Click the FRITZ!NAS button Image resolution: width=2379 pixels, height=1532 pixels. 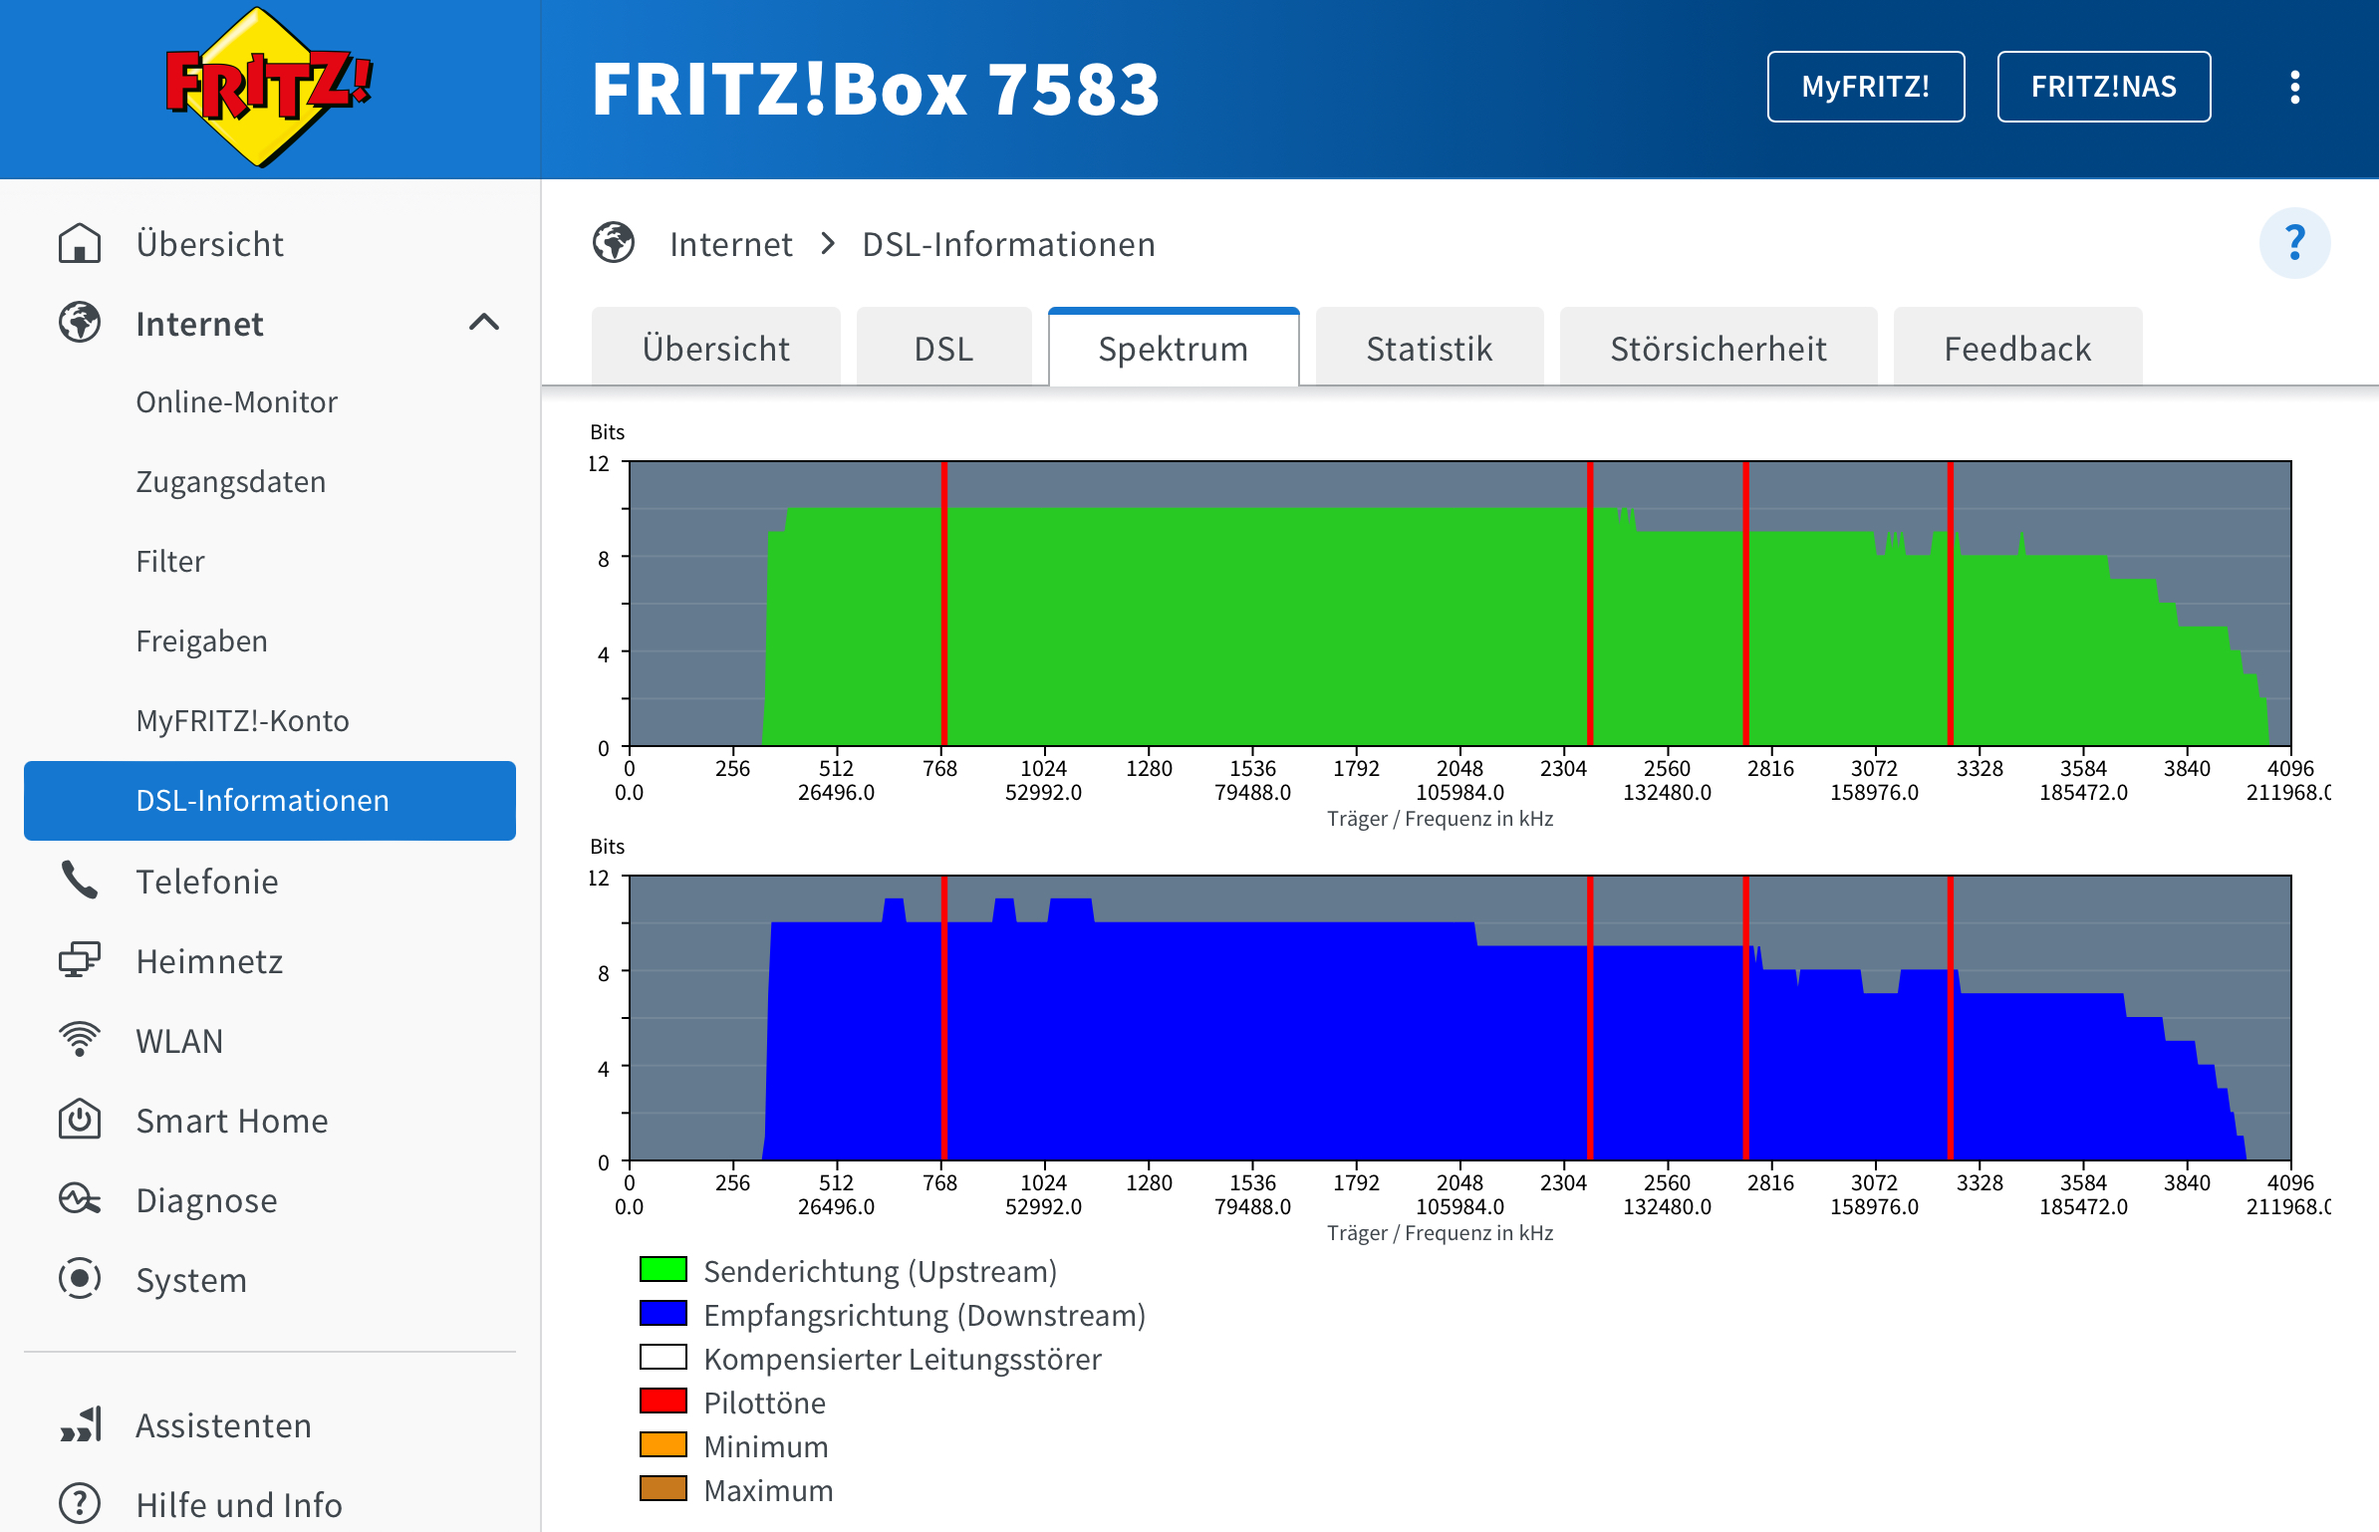click(x=2103, y=88)
